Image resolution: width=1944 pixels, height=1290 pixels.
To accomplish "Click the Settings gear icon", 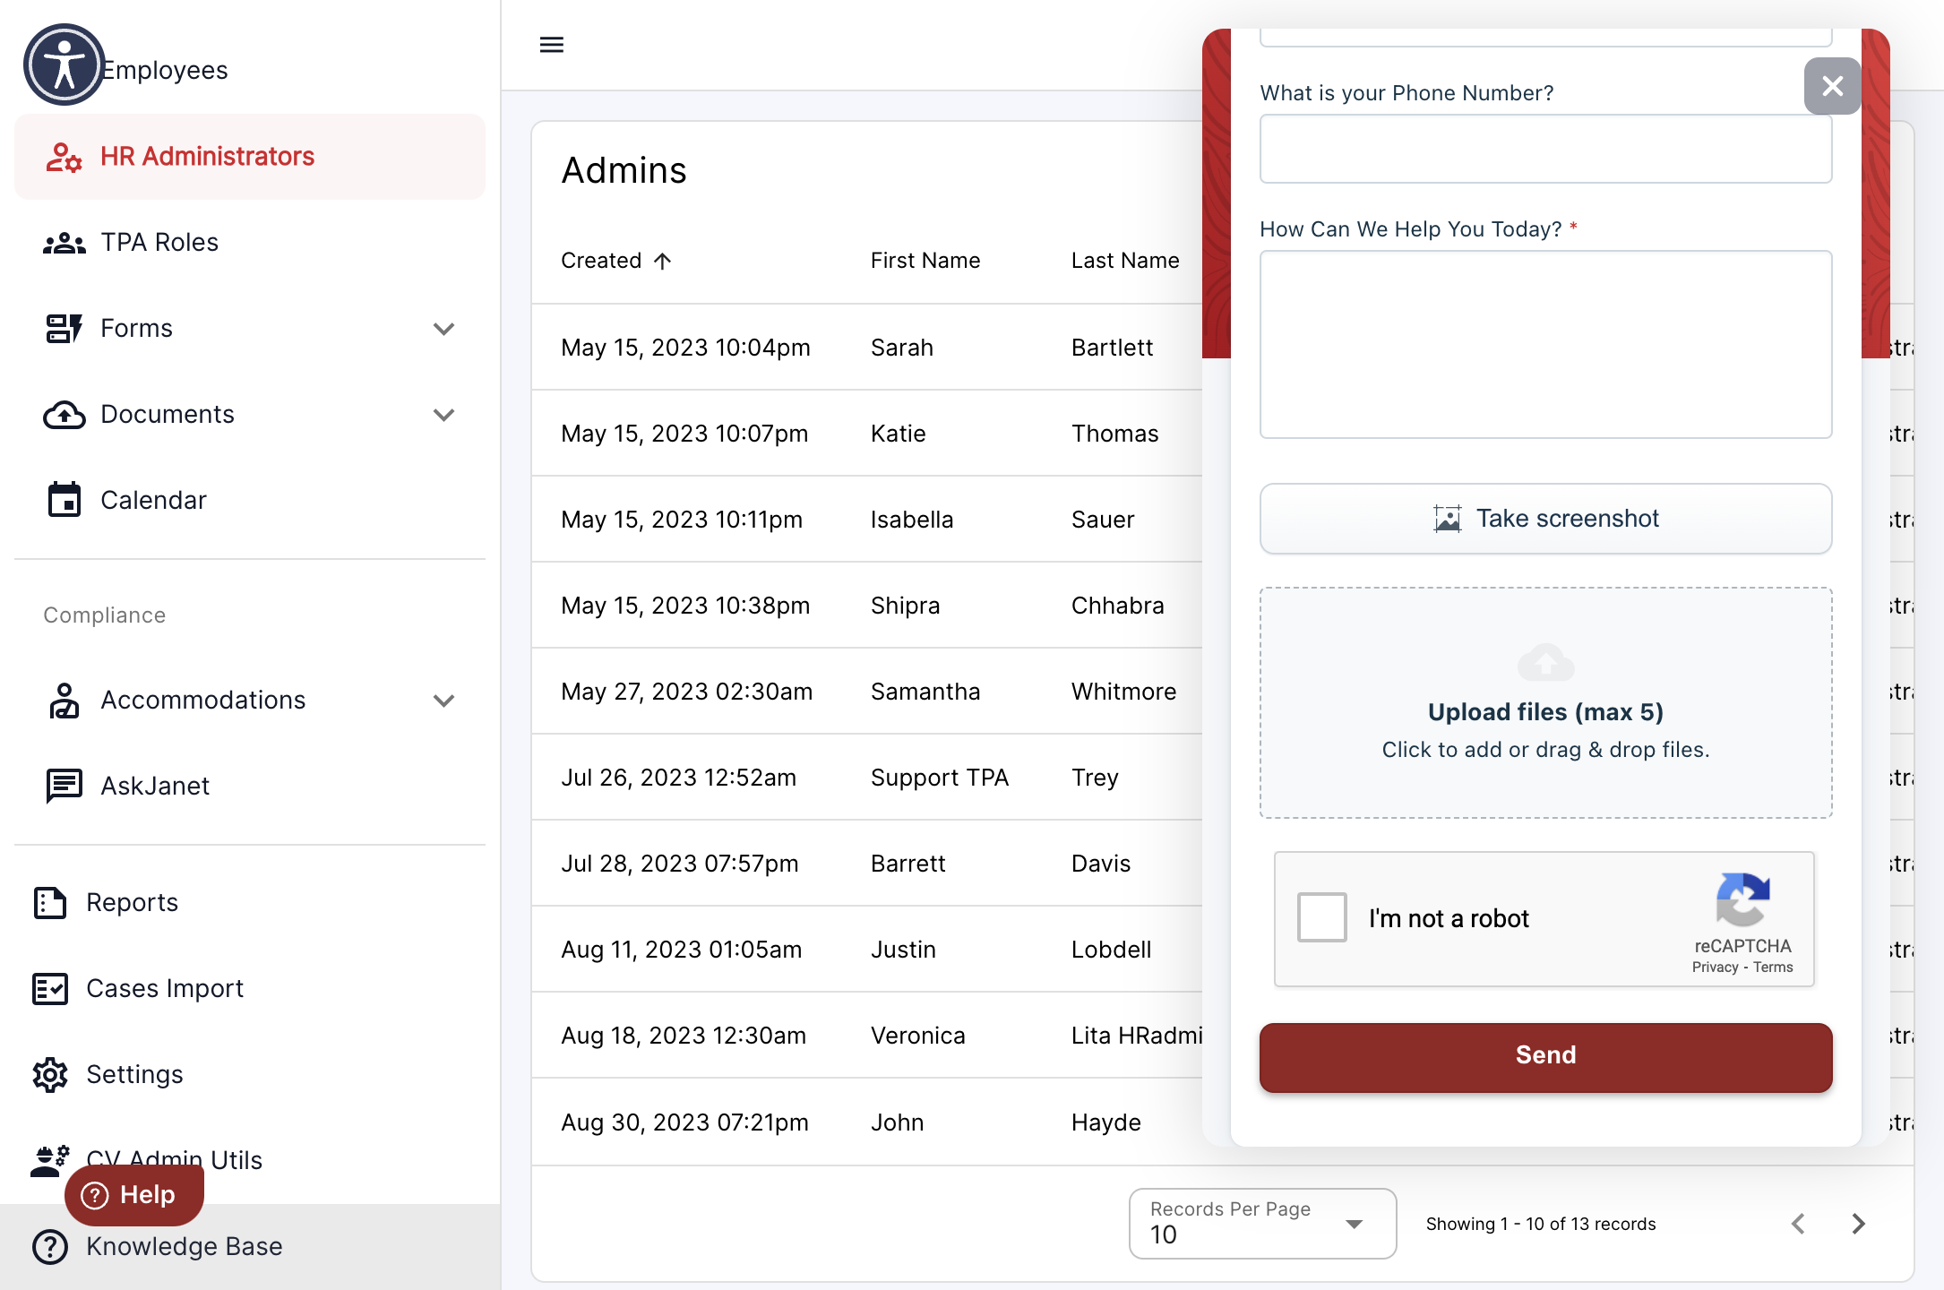I will coord(50,1075).
